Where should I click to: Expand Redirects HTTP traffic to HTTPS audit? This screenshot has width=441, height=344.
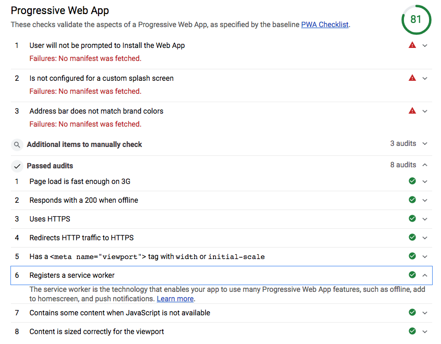coord(425,238)
